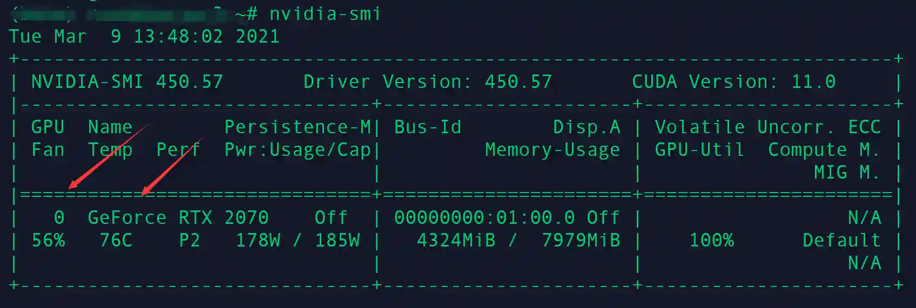This screenshot has height=308, width=916.
Task: Click the 56% fan speed value
Action: [48, 241]
